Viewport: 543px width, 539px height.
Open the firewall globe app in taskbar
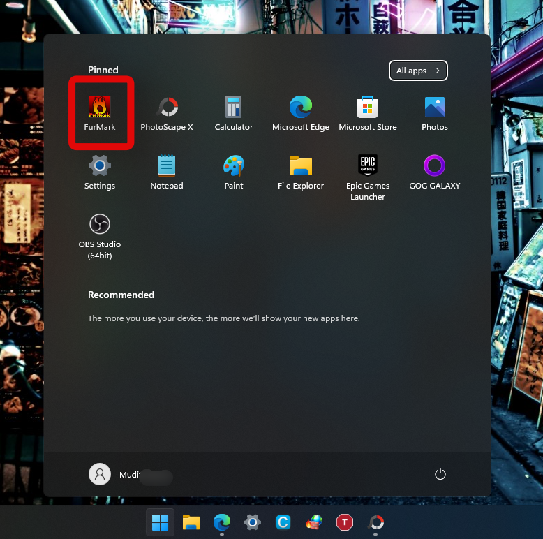click(314, 522)
